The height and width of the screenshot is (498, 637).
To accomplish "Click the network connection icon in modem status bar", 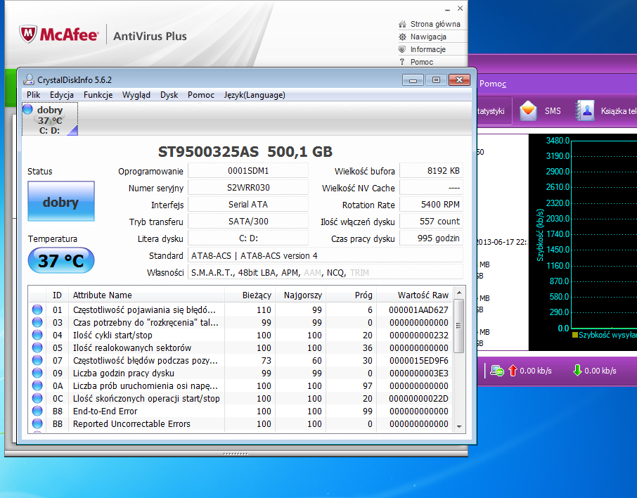I will (x=497, y=371).
